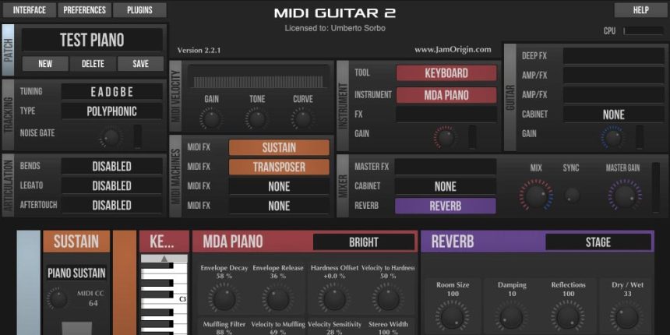Click the Delete patch button
The width and height of the screenshot is (670, 335).
point(93,64)
